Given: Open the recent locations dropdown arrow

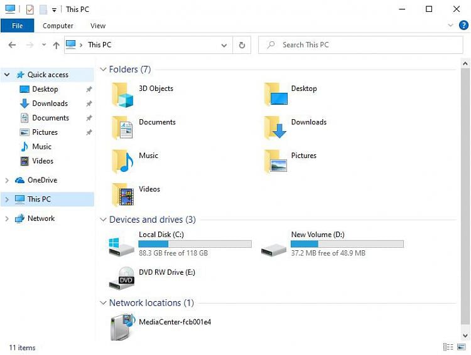Looking at the screenshot, I should coord(44,45).
